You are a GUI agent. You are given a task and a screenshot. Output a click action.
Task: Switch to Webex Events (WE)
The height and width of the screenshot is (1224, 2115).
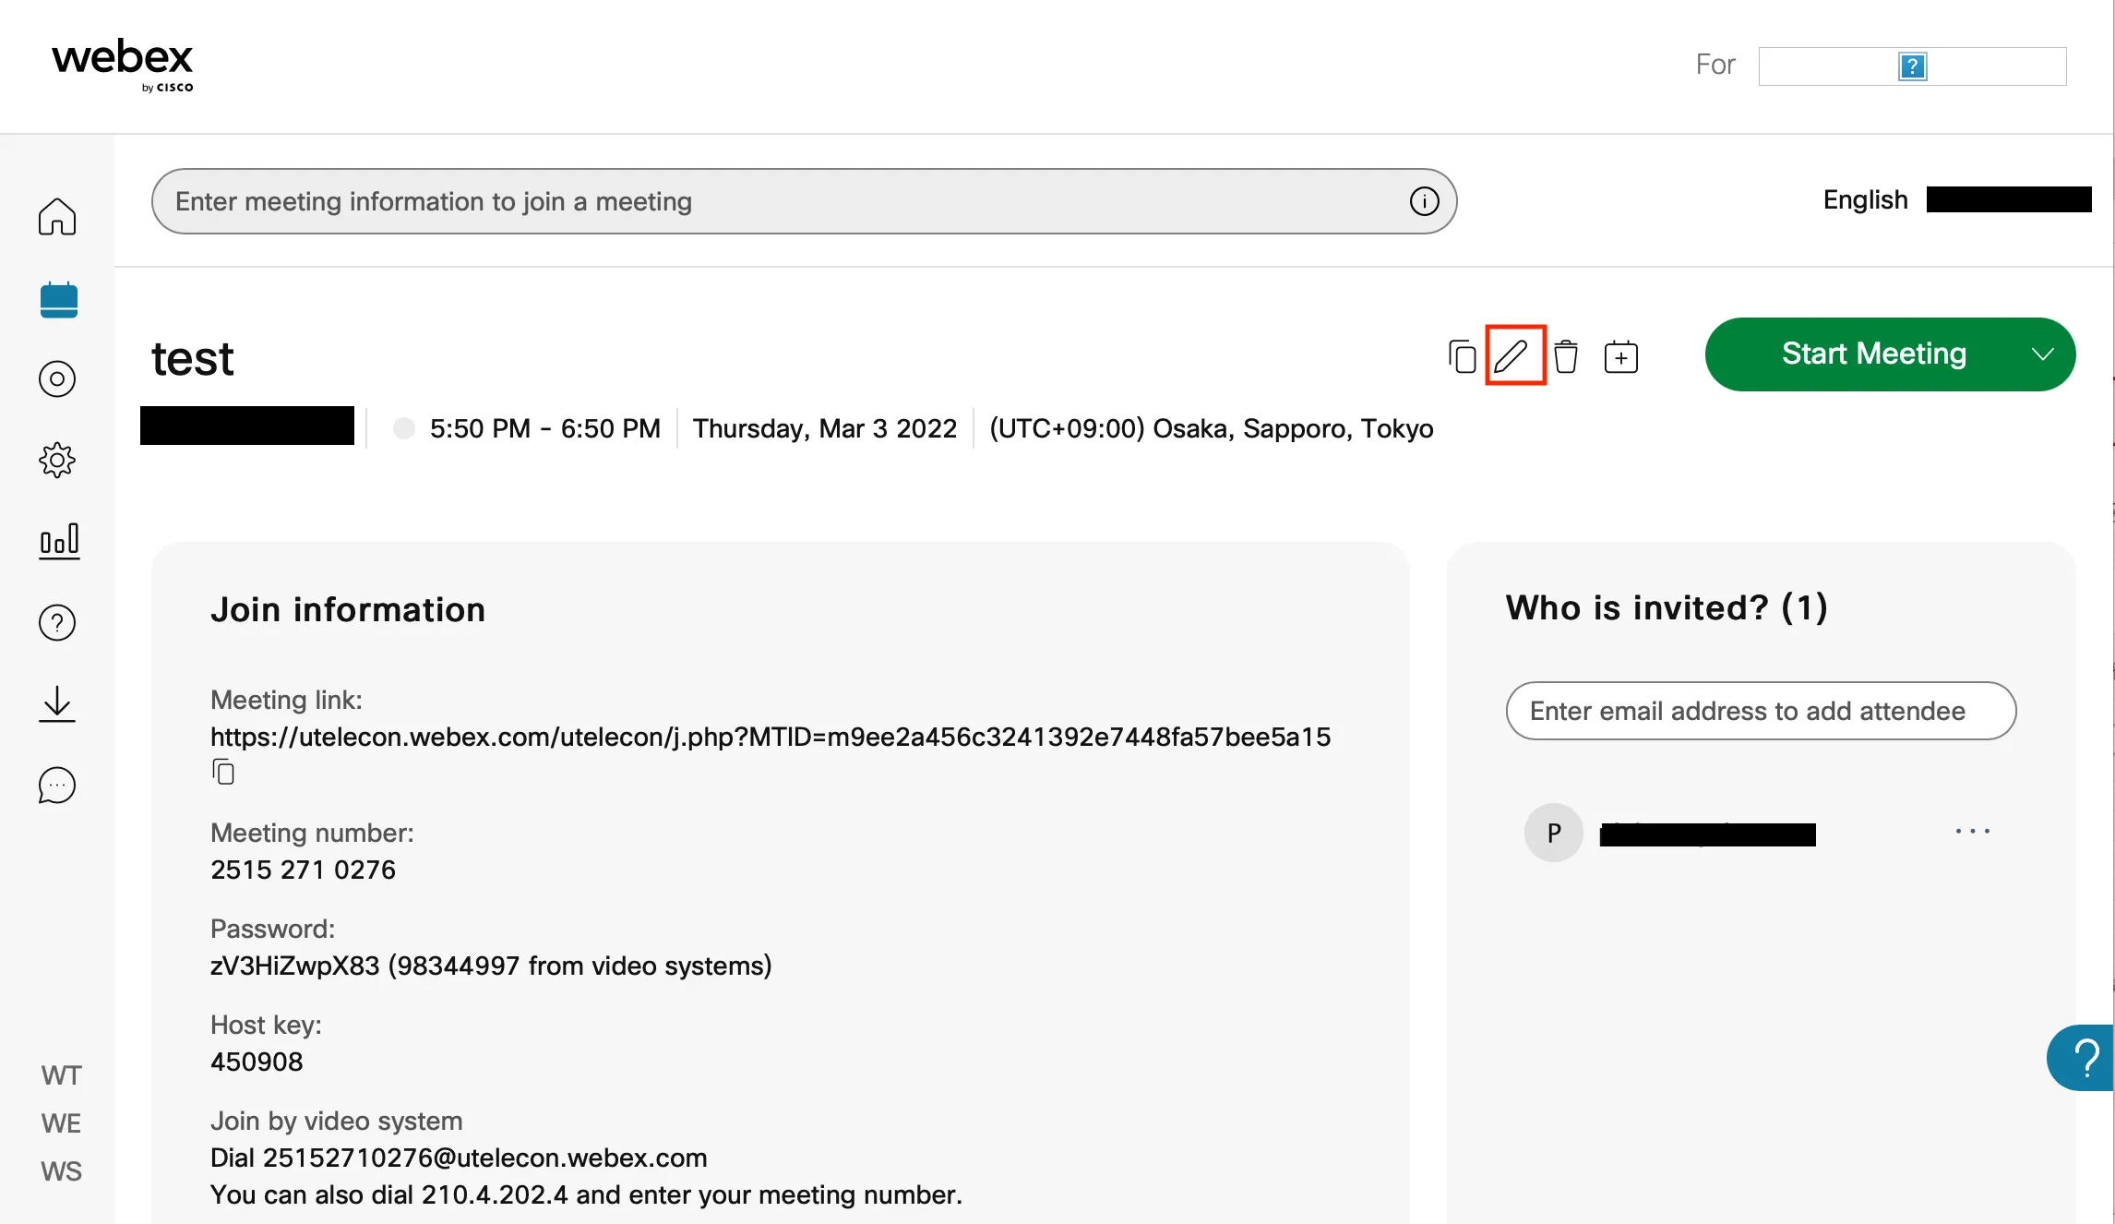click(61, 1123)
